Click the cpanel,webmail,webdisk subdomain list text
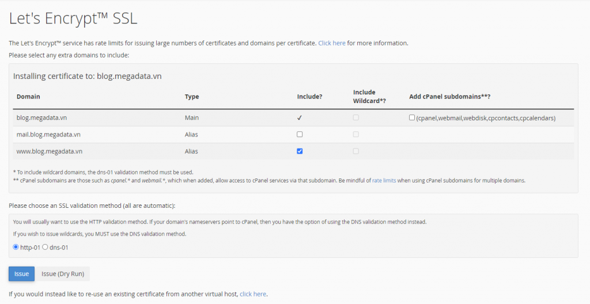The image size is (590, 304). point(486,118)
